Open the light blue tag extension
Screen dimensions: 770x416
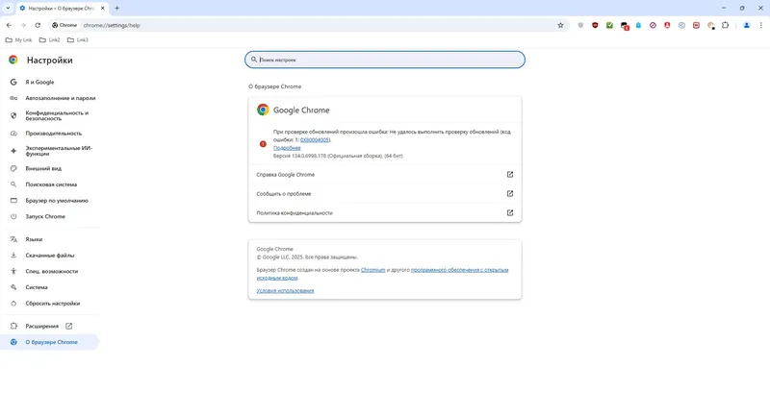638,25
